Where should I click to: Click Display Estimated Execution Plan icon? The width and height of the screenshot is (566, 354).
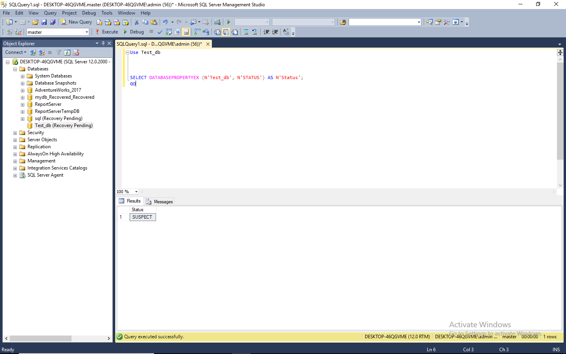coord(169,32)
